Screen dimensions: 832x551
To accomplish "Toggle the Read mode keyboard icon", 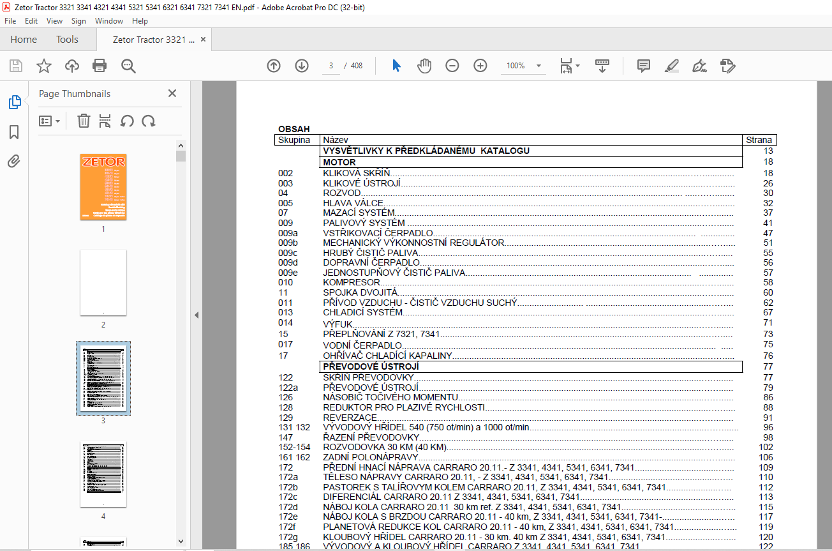I will [x=602, y=66].
